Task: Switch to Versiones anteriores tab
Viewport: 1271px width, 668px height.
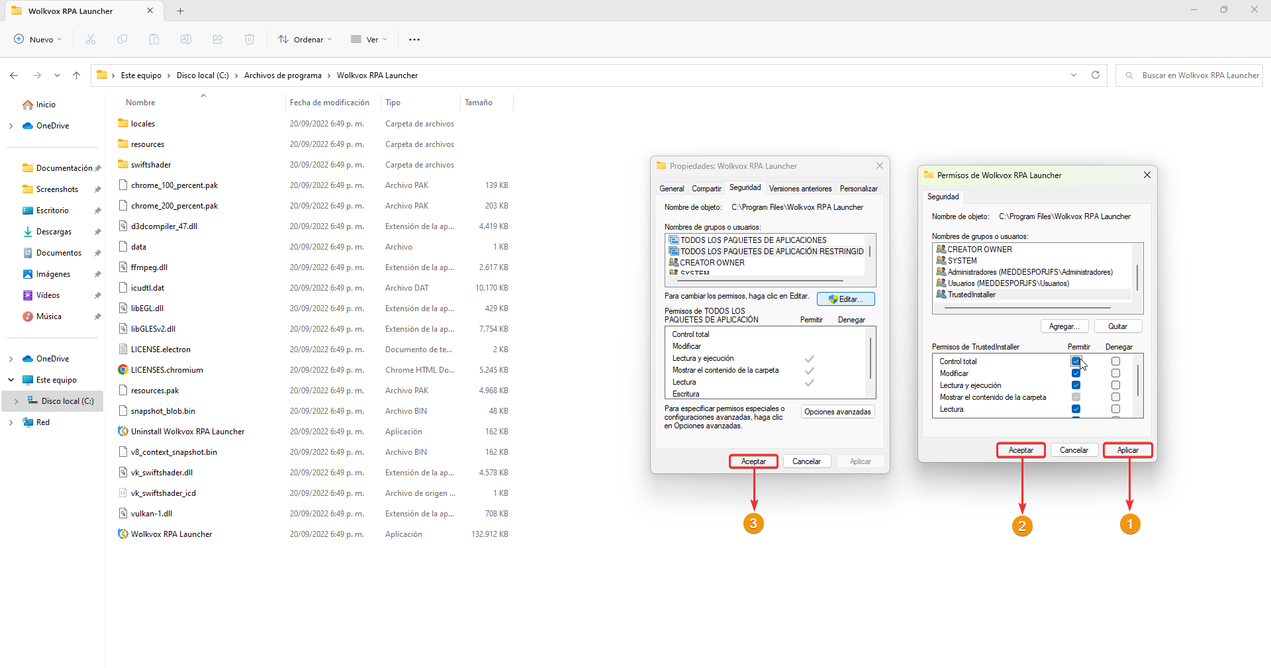Action: point(800,189)
